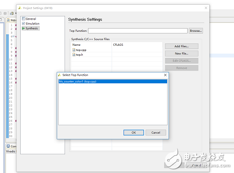234x173 pixels.
Task: Click the General settings icon
Action: point(23,19)
